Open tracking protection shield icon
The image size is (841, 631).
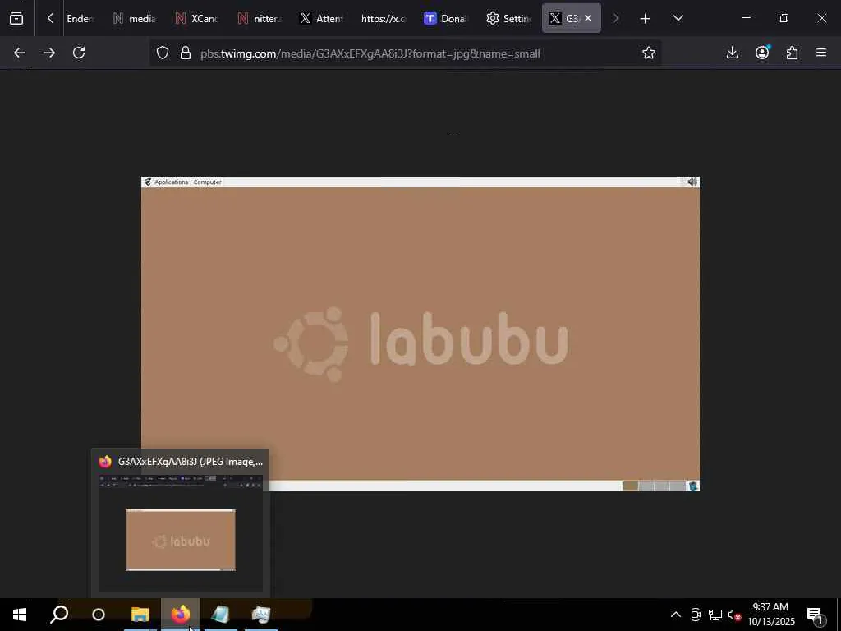pyautogui.click(x=163, y=53)
